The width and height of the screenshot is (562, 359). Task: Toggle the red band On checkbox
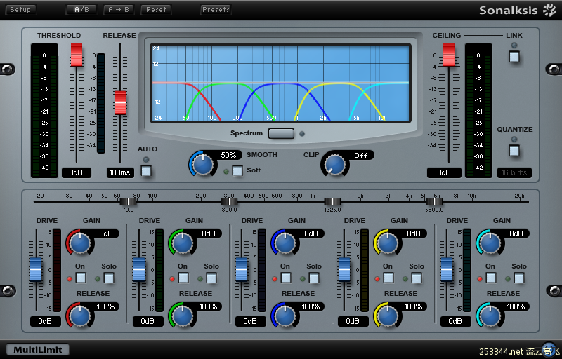coord(81,278)
